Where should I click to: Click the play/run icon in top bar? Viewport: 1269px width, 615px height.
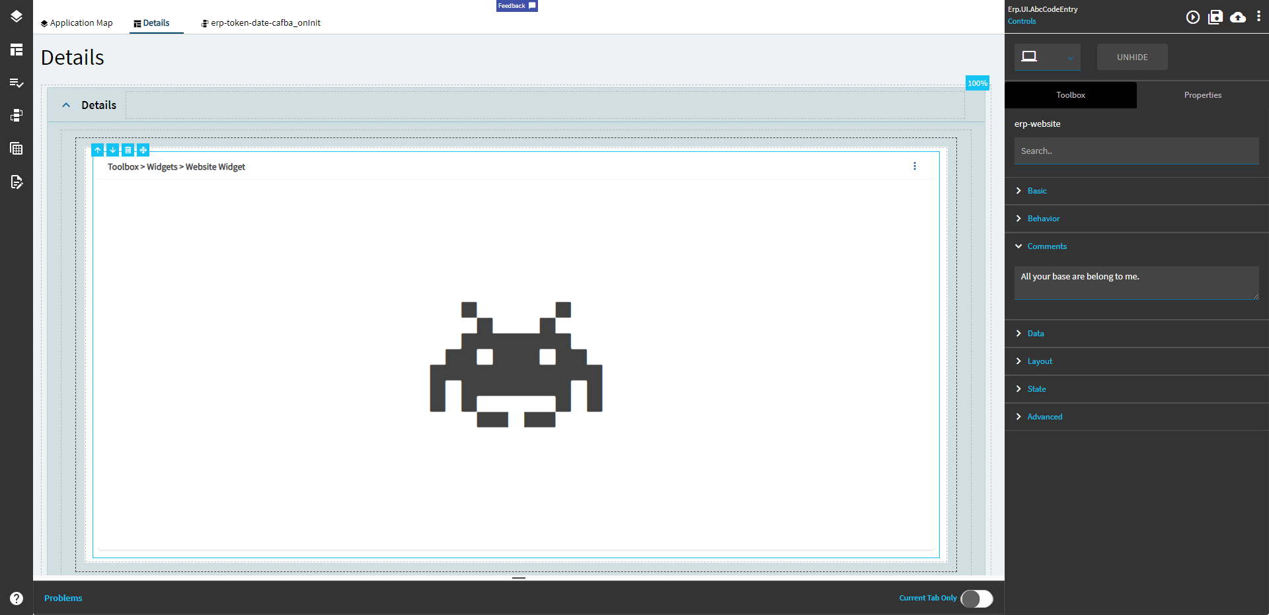click(1193, 17)
